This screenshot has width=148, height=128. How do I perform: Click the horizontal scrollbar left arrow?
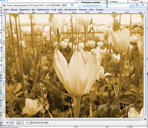[x=7, y=119]
